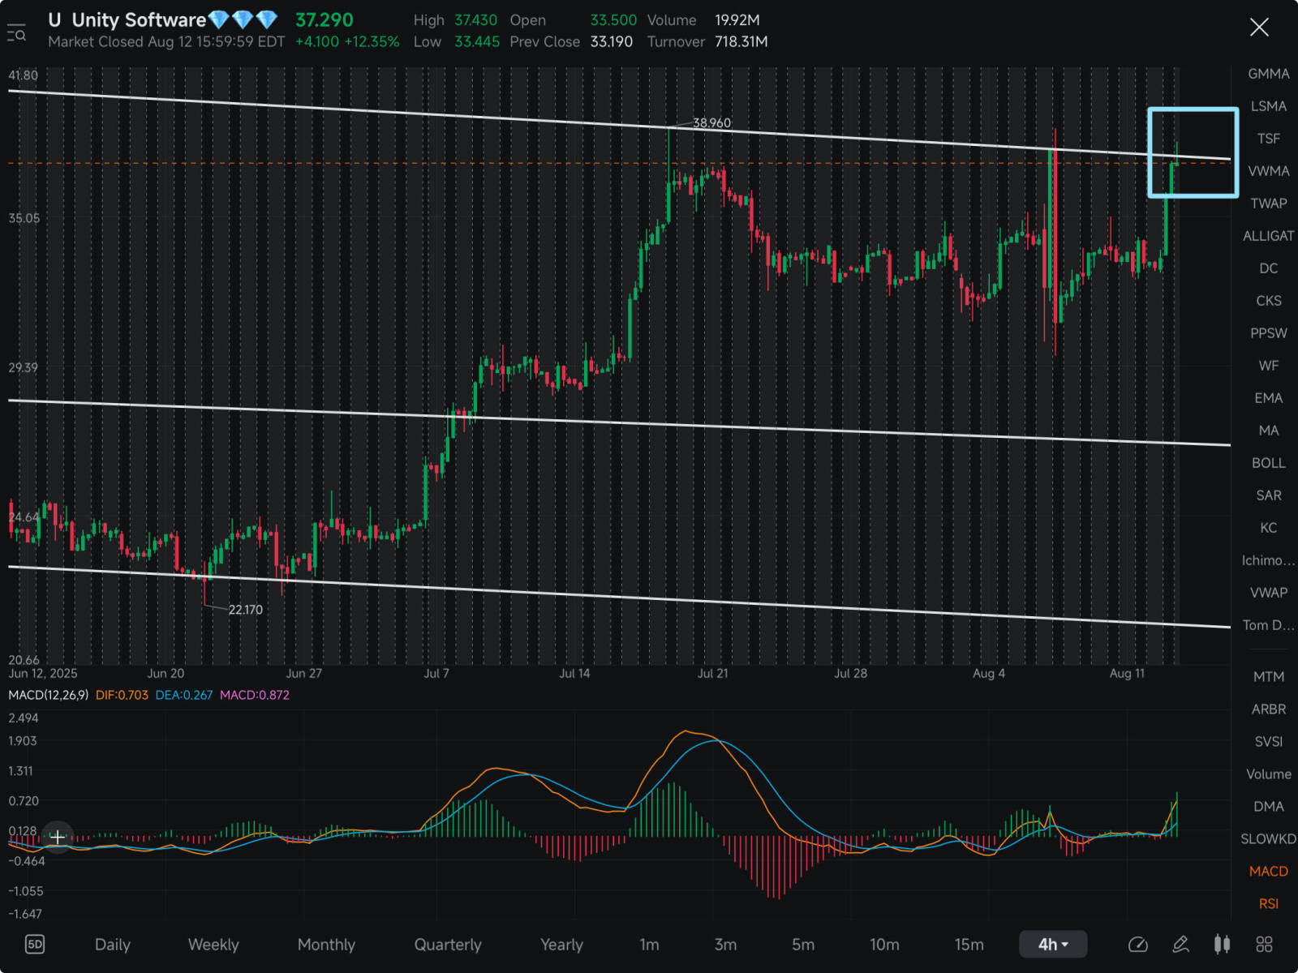1298x973 pixels.
Task: Toggle the RSI indicator
Action: 1268,903
